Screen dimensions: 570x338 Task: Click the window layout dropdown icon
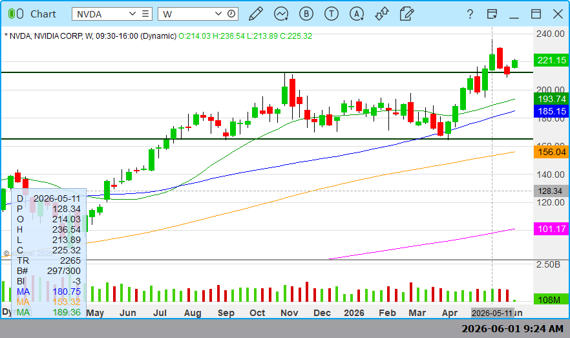click(492, 14)
